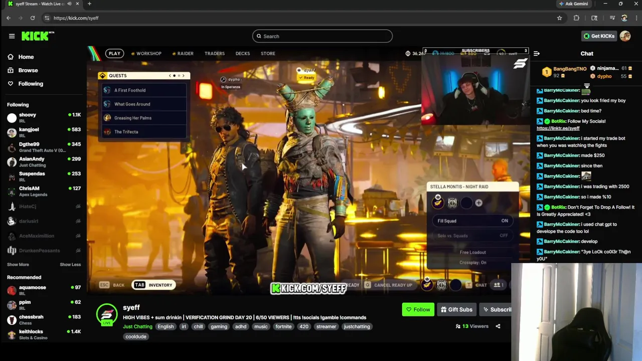Screen dimensions: 642x361
Task: Click the English tag
Action: (166, 326)
